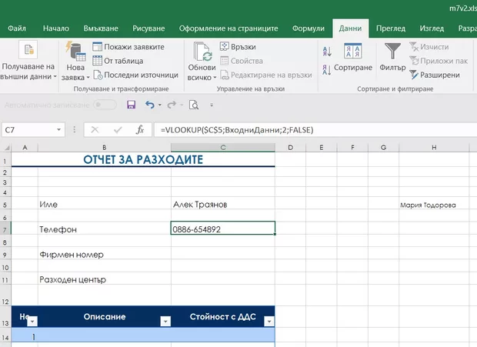Expand the Обнови всичко dropdown
This screenshot has height=347, width=477.
[203, 78]
